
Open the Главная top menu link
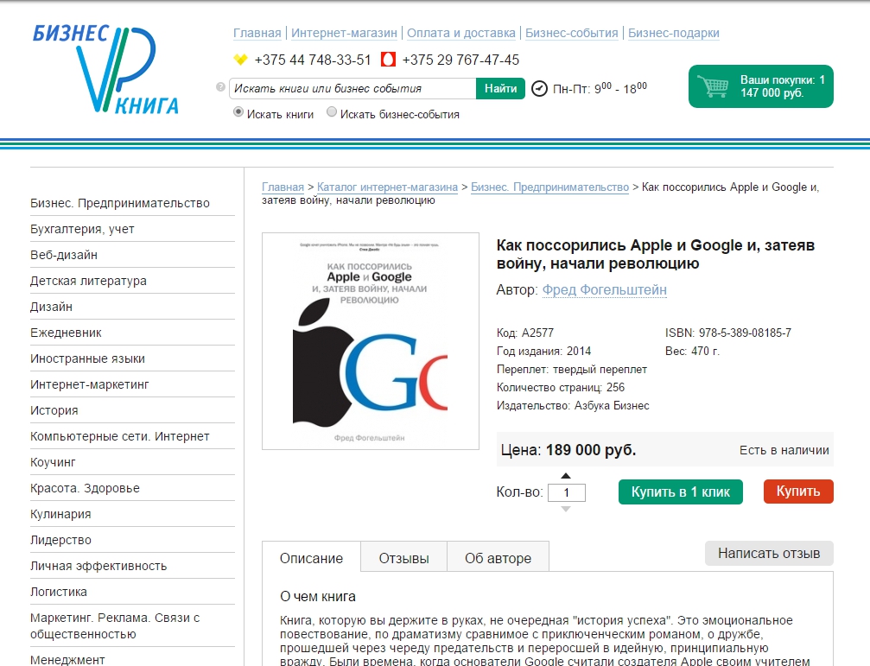point(257,33)
